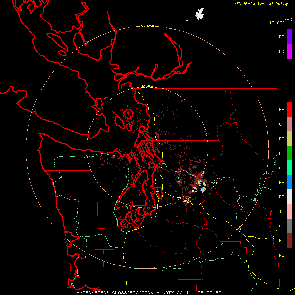Click the UK legend label

point(281,51)
